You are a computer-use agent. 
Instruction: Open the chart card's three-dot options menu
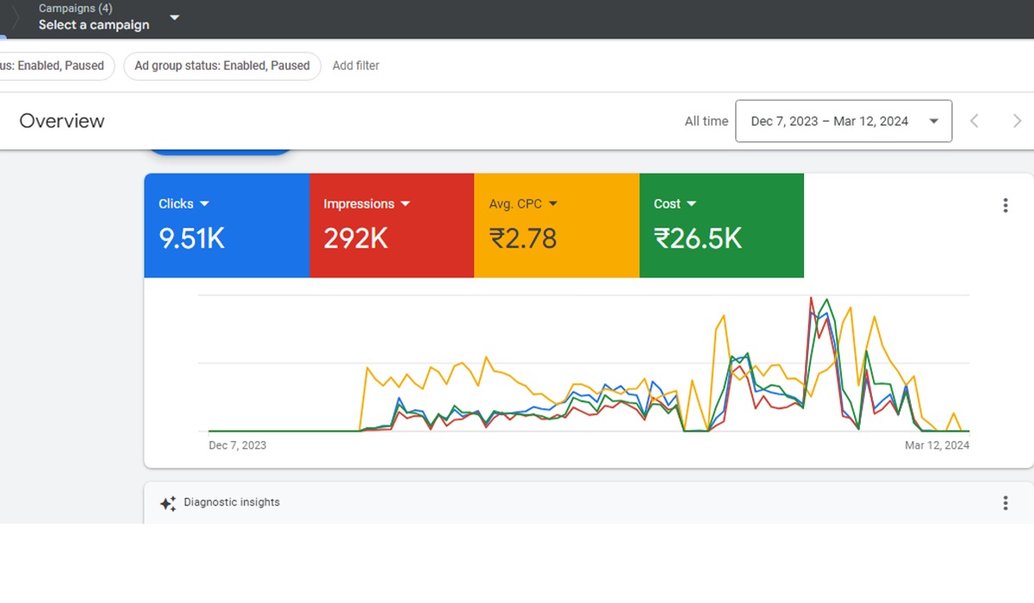[1005, 205]
